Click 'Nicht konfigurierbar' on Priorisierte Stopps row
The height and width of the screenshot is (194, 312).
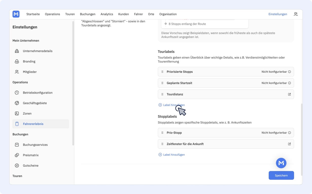point(274,72)
